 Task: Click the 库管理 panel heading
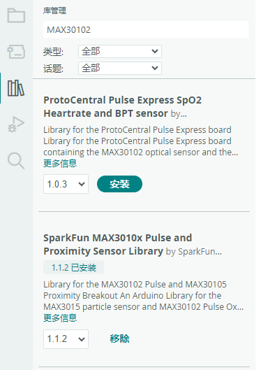54,11
